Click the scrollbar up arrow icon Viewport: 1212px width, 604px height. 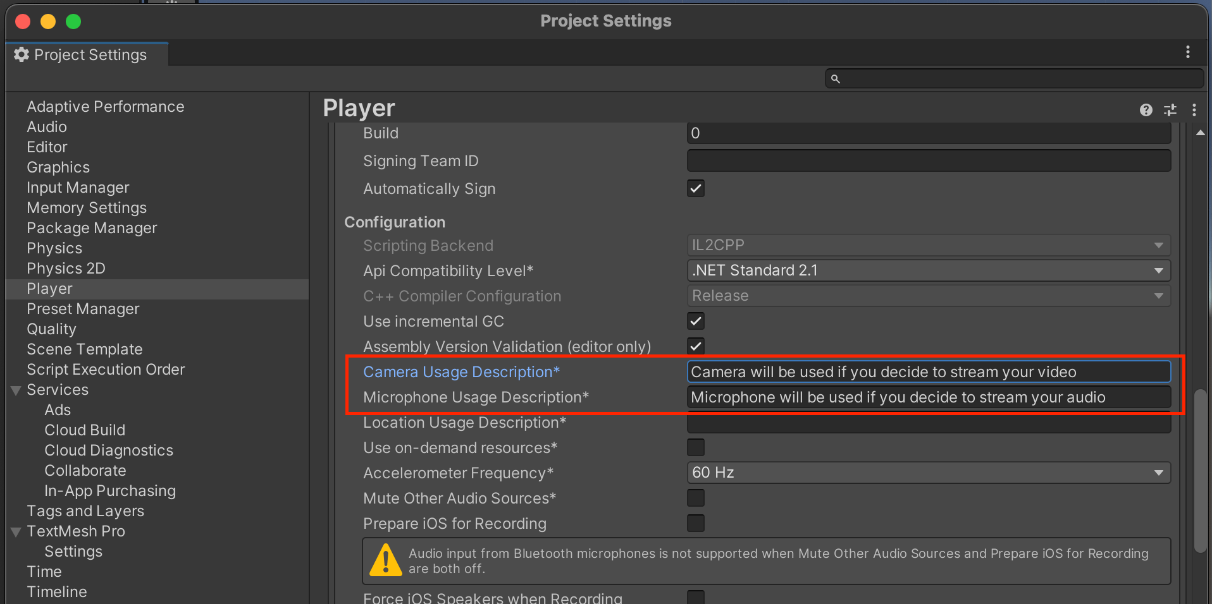tap(1201, 132)
